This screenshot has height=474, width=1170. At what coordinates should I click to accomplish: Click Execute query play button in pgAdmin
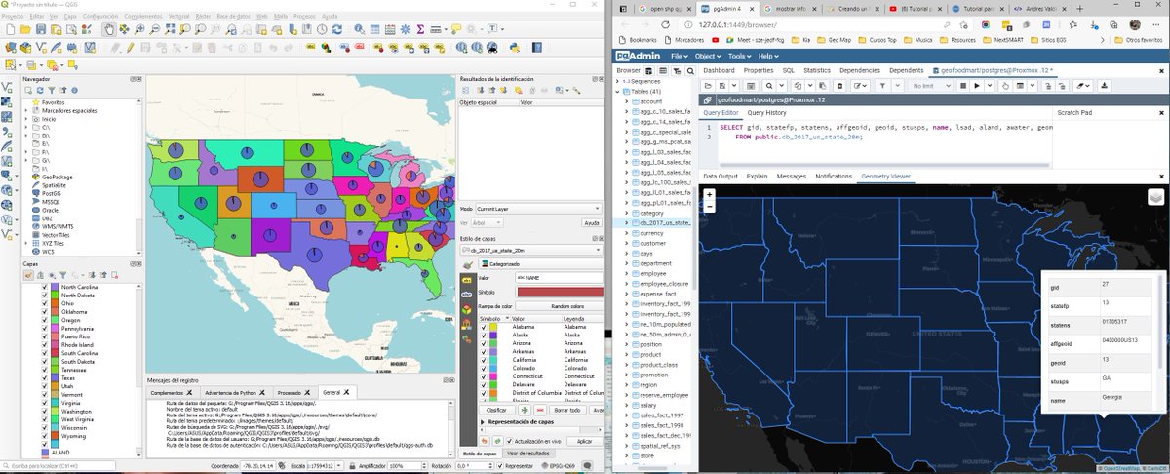point(977,86)
